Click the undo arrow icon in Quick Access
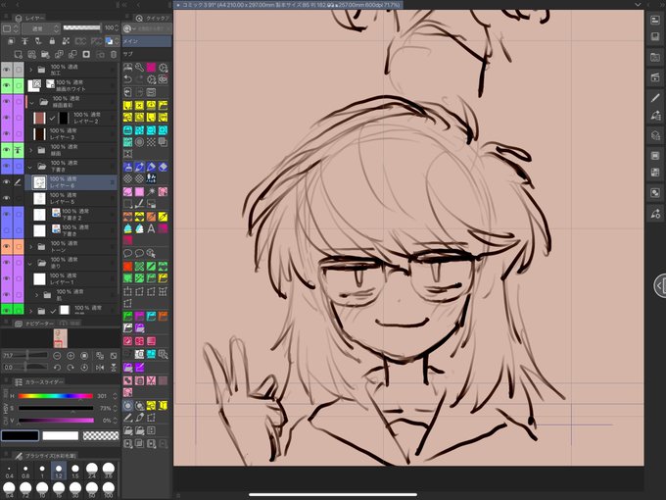Image resolution: width=666 pixels, height=500 pixels. pyautogui.click(x=127, y=79)
